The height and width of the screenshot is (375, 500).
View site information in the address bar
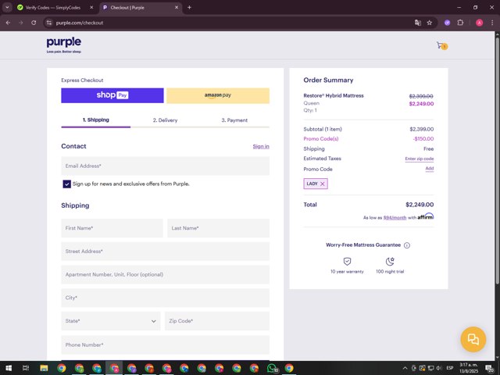pos(48,23)
